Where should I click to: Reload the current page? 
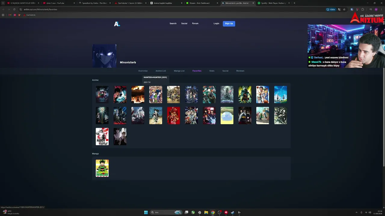[14, 9]
